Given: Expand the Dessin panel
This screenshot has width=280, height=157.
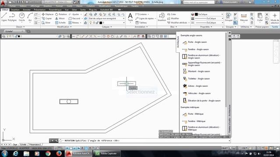Looking at the screenshot, I should point(21,27).
